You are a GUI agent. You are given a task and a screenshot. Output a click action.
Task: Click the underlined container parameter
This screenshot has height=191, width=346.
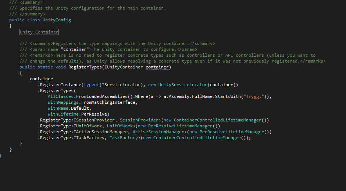tap(157, 67)
